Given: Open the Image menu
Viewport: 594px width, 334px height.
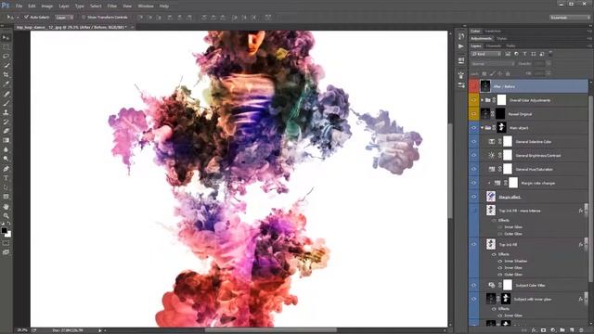Looking at the screenshot, I should click(47, 6).
